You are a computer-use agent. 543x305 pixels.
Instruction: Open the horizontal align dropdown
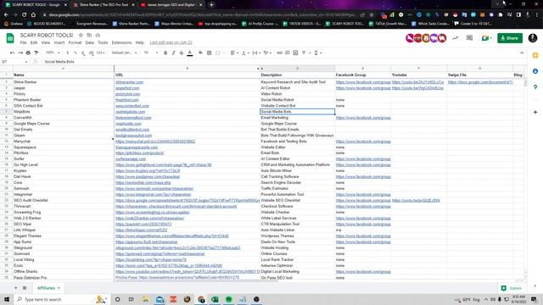(x=234, y=53)
